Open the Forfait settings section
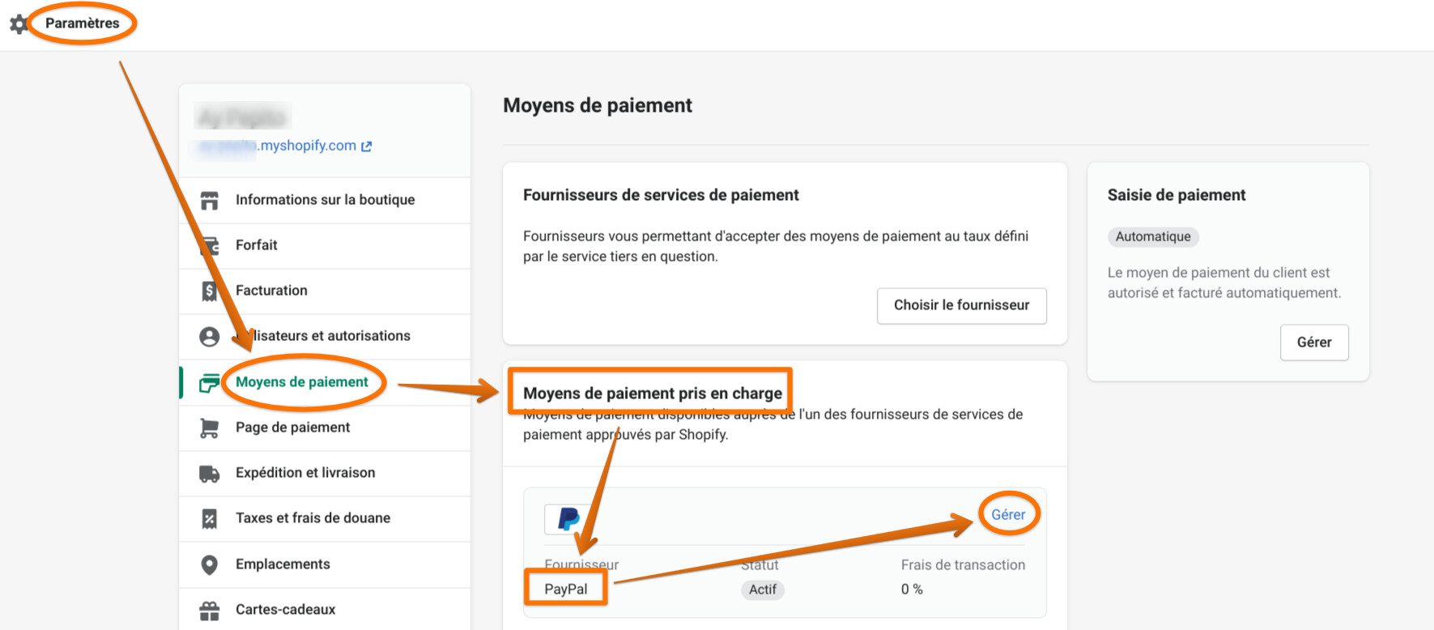Image resolution: width=1434 pixels, height=630 pixels. [x=257, y=245]
